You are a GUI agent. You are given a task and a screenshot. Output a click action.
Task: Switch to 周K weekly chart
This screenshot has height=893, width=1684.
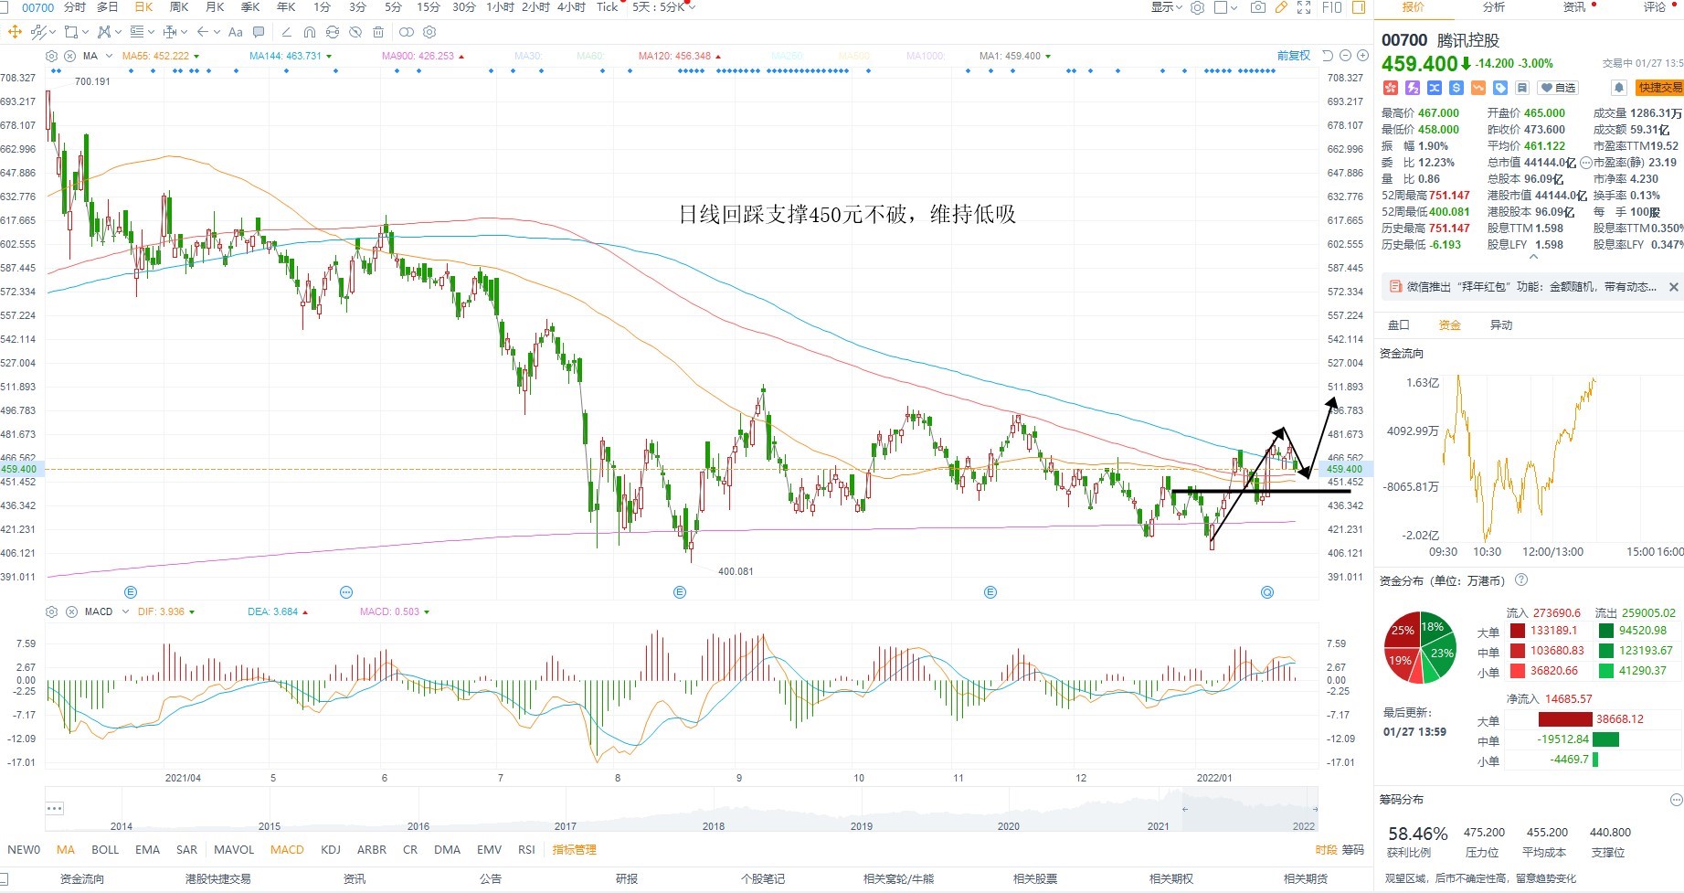179,7
